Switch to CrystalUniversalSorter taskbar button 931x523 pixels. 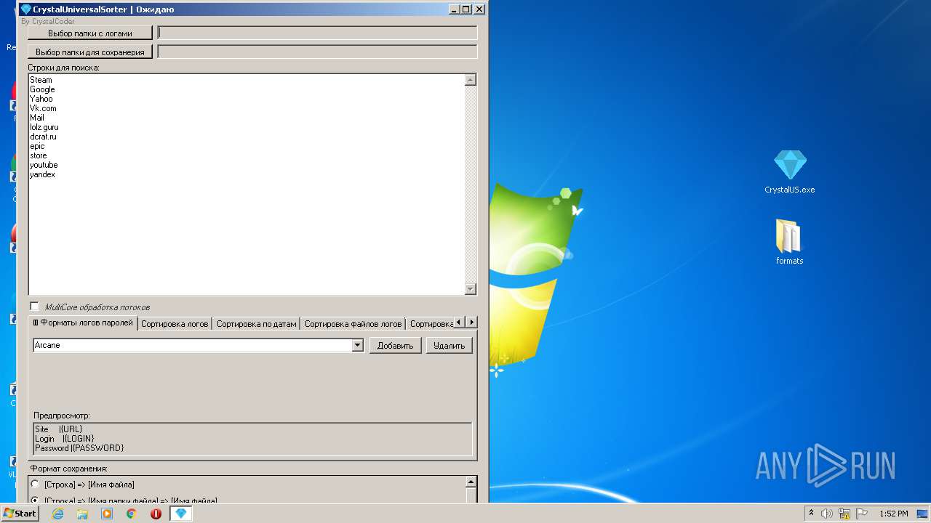point(181,514)
